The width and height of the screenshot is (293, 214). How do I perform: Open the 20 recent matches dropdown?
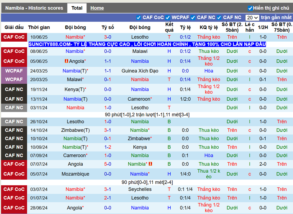pyautogui.click(x=252, y=18)
